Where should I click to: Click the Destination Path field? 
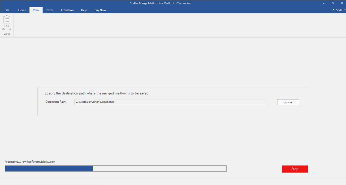(x=170, y=102)
